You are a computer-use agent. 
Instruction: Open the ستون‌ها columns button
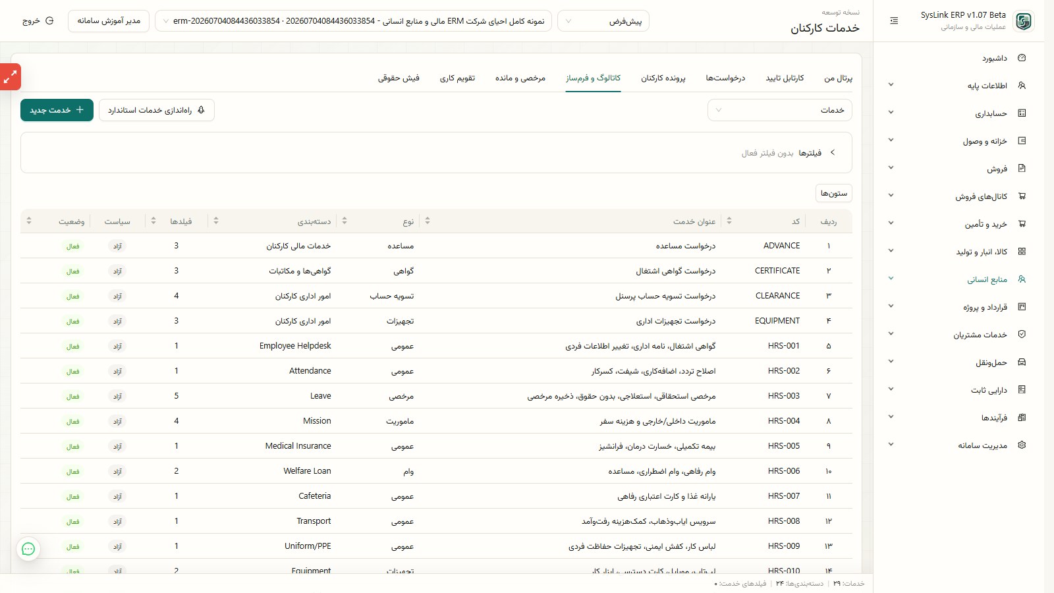pyautogui.click(x=834, y=193)
